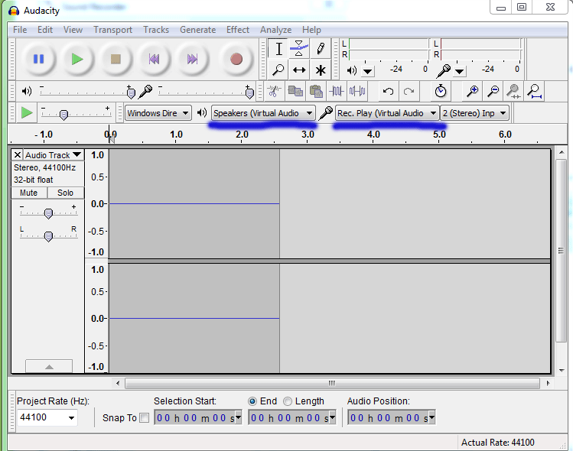Open Audio Position time format arrow

(x=431, y=417)
